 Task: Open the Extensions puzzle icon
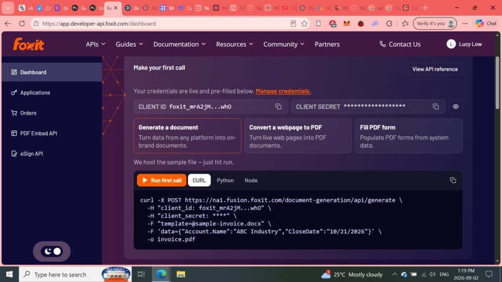tap(389, 24)
